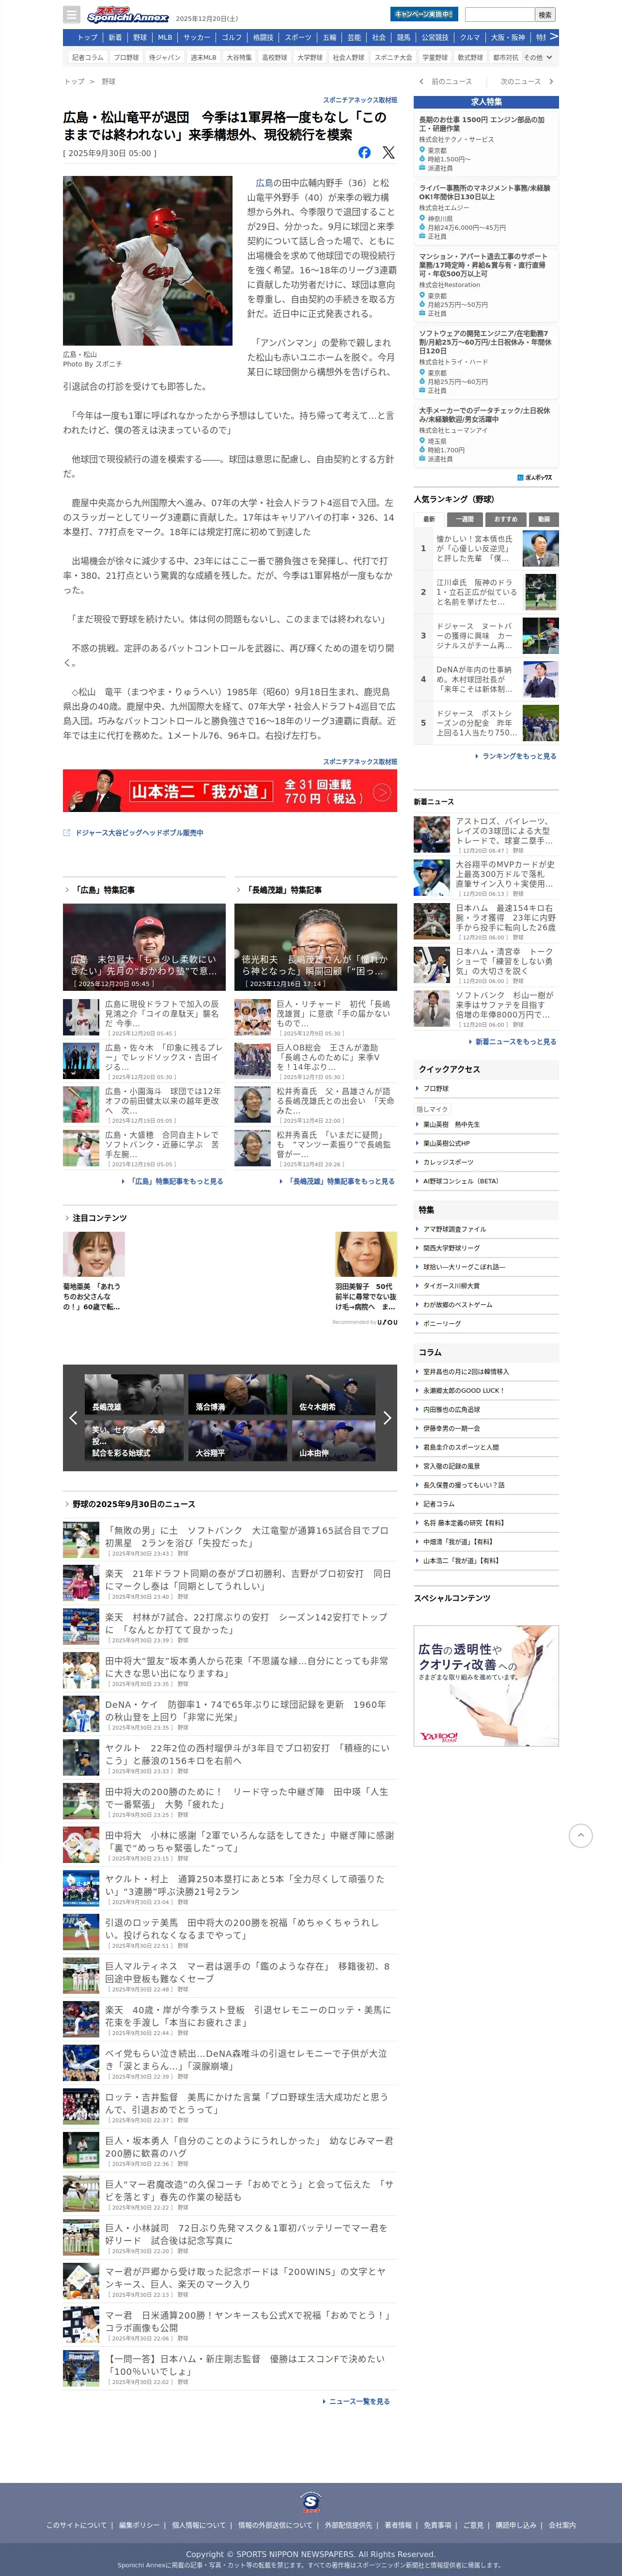Click ランキングをもっと見る link
This screenshot has width=622, height=2576.
pos(518,756)
